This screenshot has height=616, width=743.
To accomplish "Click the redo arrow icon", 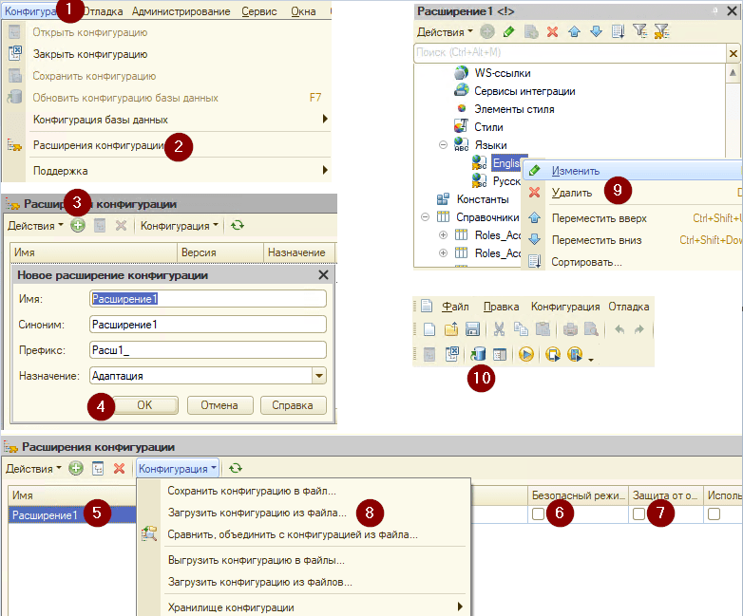I will tap(639, 329).
